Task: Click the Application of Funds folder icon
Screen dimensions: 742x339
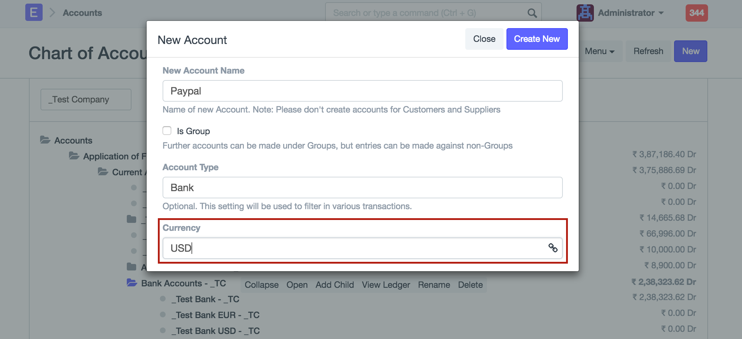Action: (x=74, y=156)
